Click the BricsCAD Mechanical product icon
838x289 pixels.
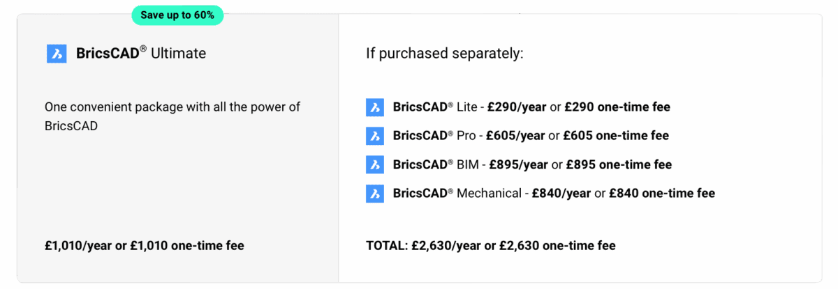(x=375, y=194)
